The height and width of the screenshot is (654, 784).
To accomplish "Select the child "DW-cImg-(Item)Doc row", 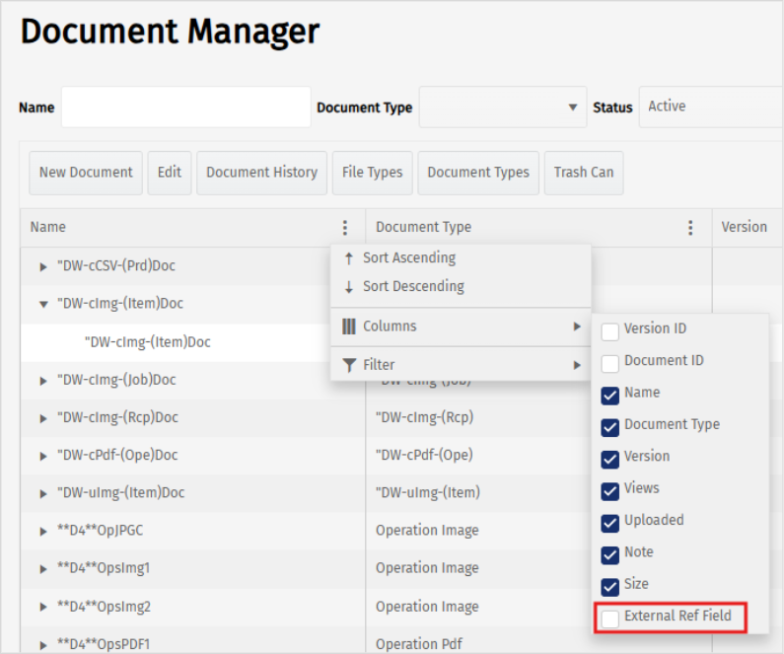I will [175, 342].
